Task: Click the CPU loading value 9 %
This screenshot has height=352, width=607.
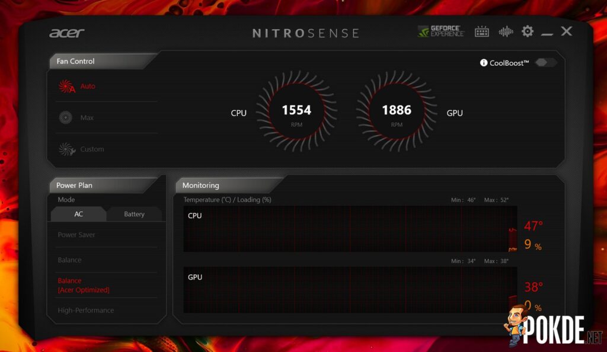Action: [x=533, y=245]
